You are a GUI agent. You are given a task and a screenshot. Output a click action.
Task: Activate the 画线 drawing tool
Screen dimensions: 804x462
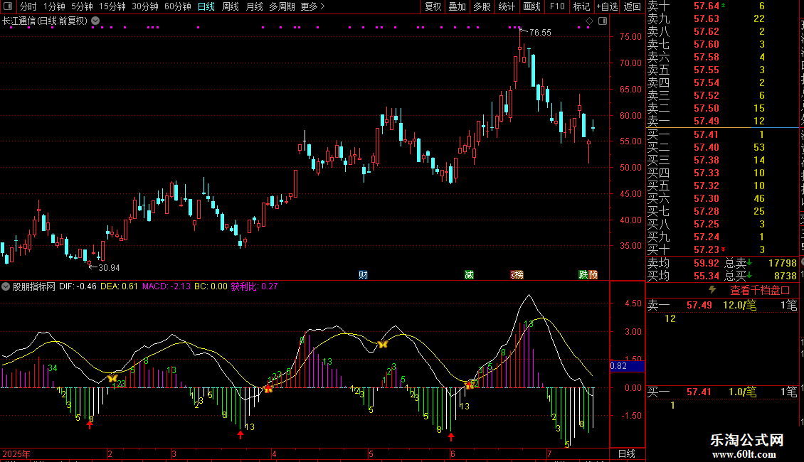[531, 6]
